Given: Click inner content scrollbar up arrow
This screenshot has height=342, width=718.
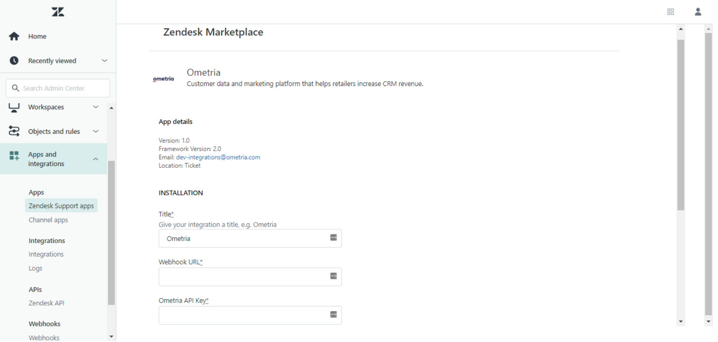Looking at the screenshot, I should (681, 29).
